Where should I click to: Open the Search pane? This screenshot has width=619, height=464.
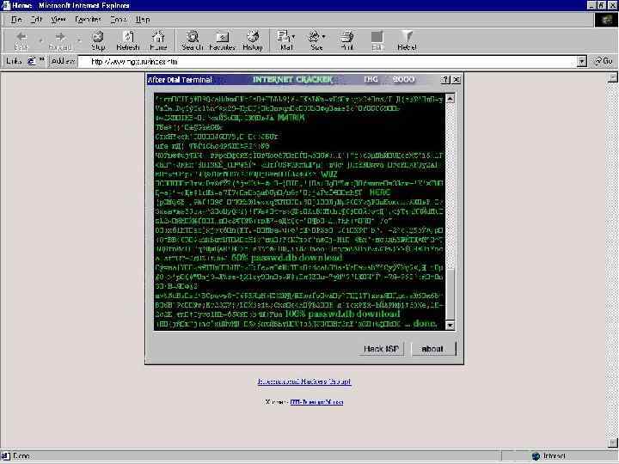click(193, 41)
